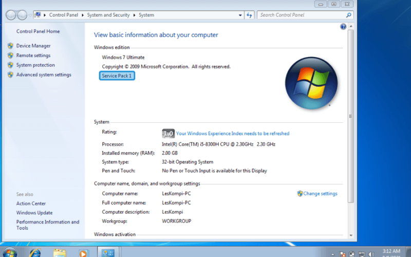Show hidden tray icons arrow
Screen dimensions: 411x257
(332, 254)
